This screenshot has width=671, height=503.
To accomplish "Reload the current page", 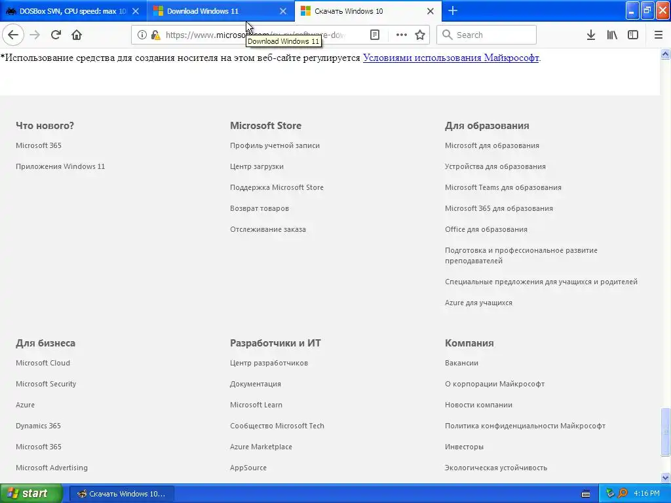I will coord(56,35).
